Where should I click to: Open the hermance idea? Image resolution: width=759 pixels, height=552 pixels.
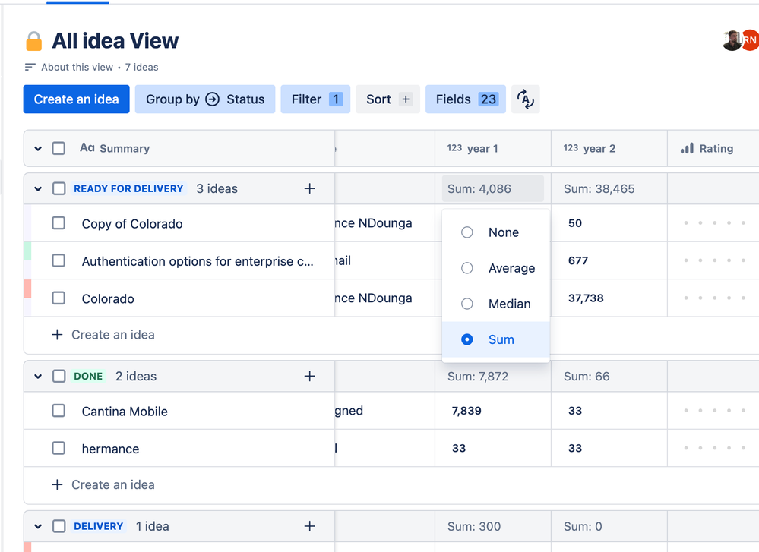tap(110, 449)
